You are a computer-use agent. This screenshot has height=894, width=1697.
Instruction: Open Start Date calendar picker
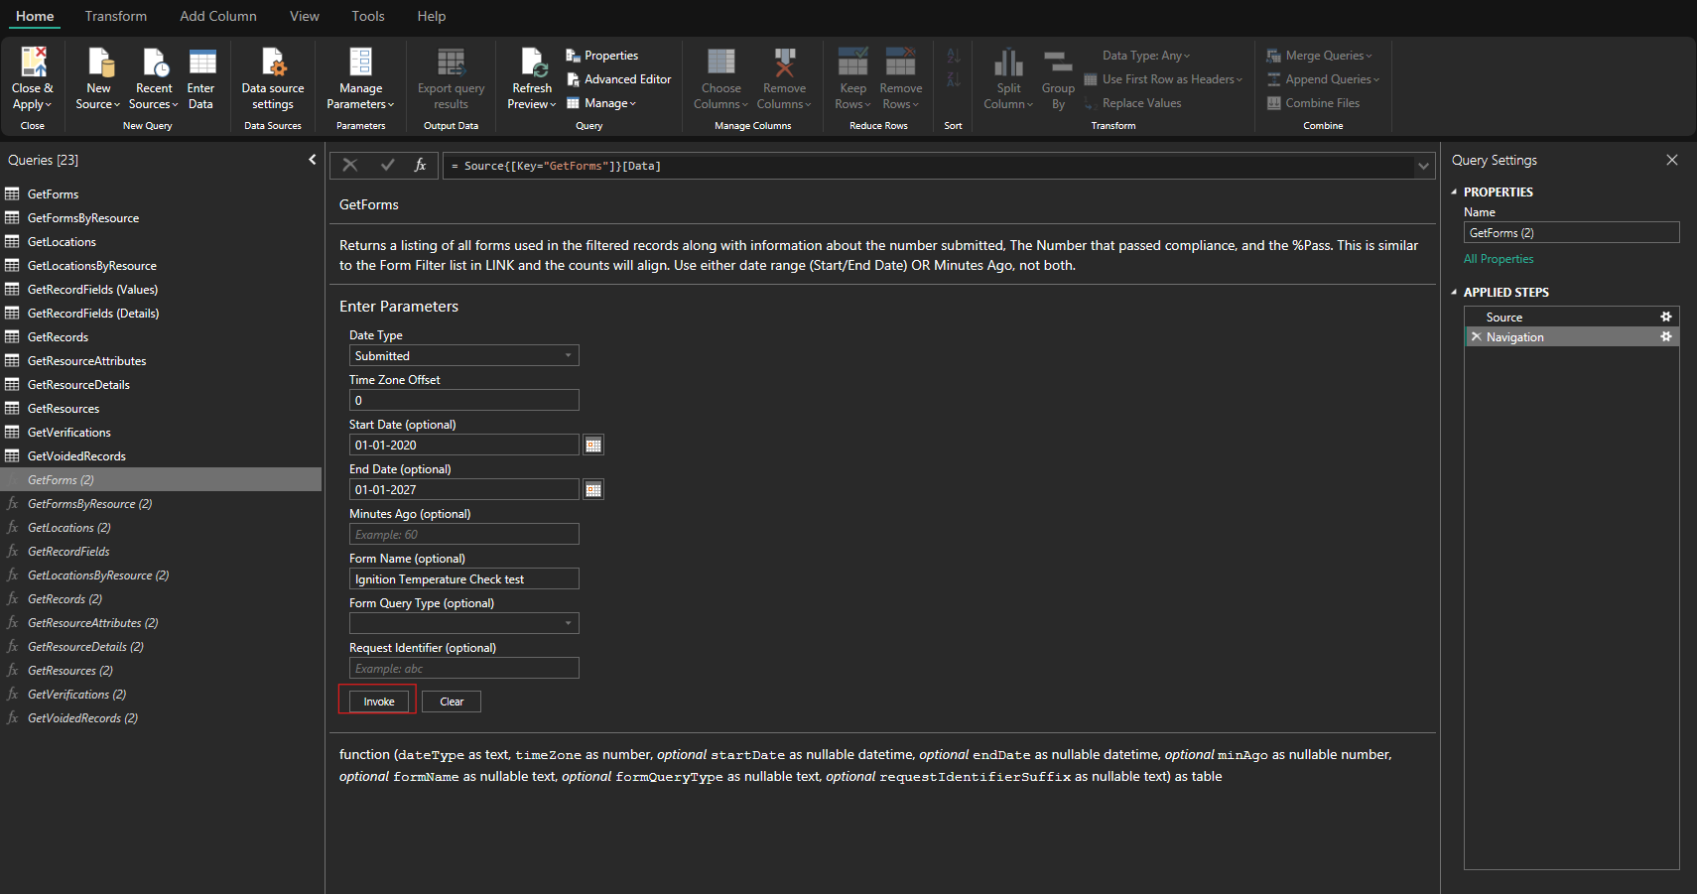(x=593, y=446)
